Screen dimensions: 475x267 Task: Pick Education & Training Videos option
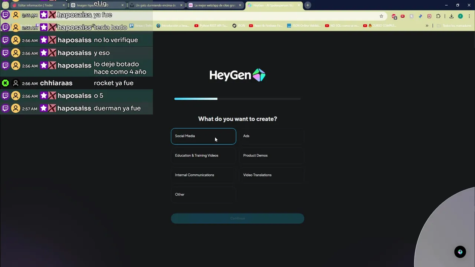203,155
